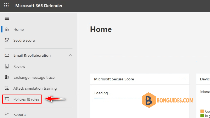Screen dimensions: 210x118
Task: Click the green legend swatch
Action: (x=202, y=116)
